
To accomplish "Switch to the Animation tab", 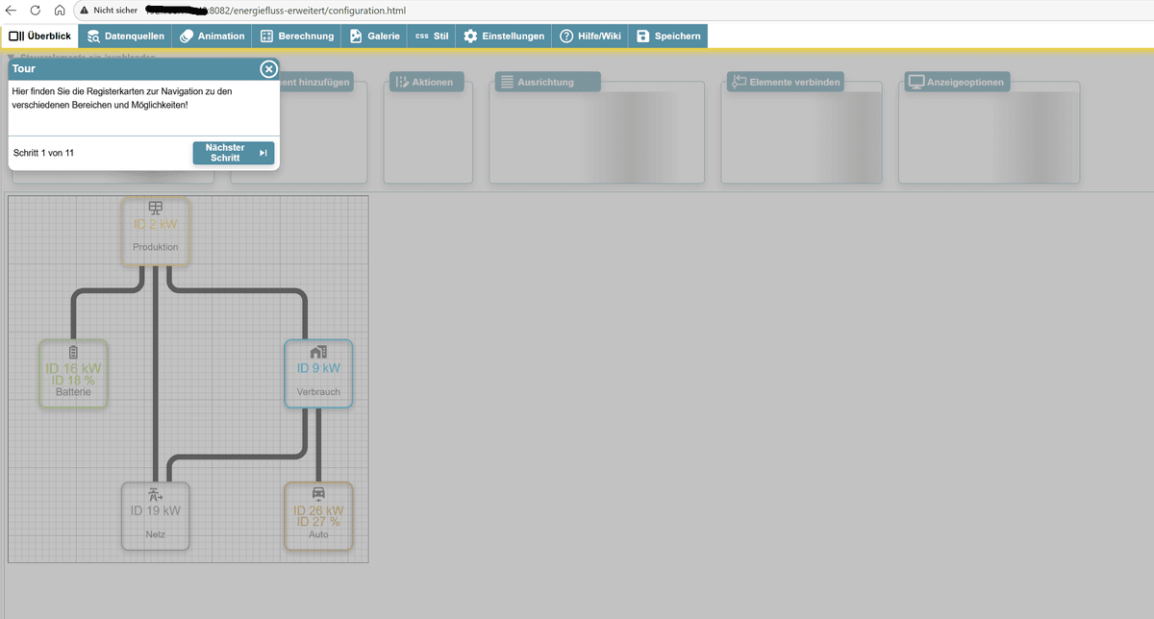I will coord(212,36).
